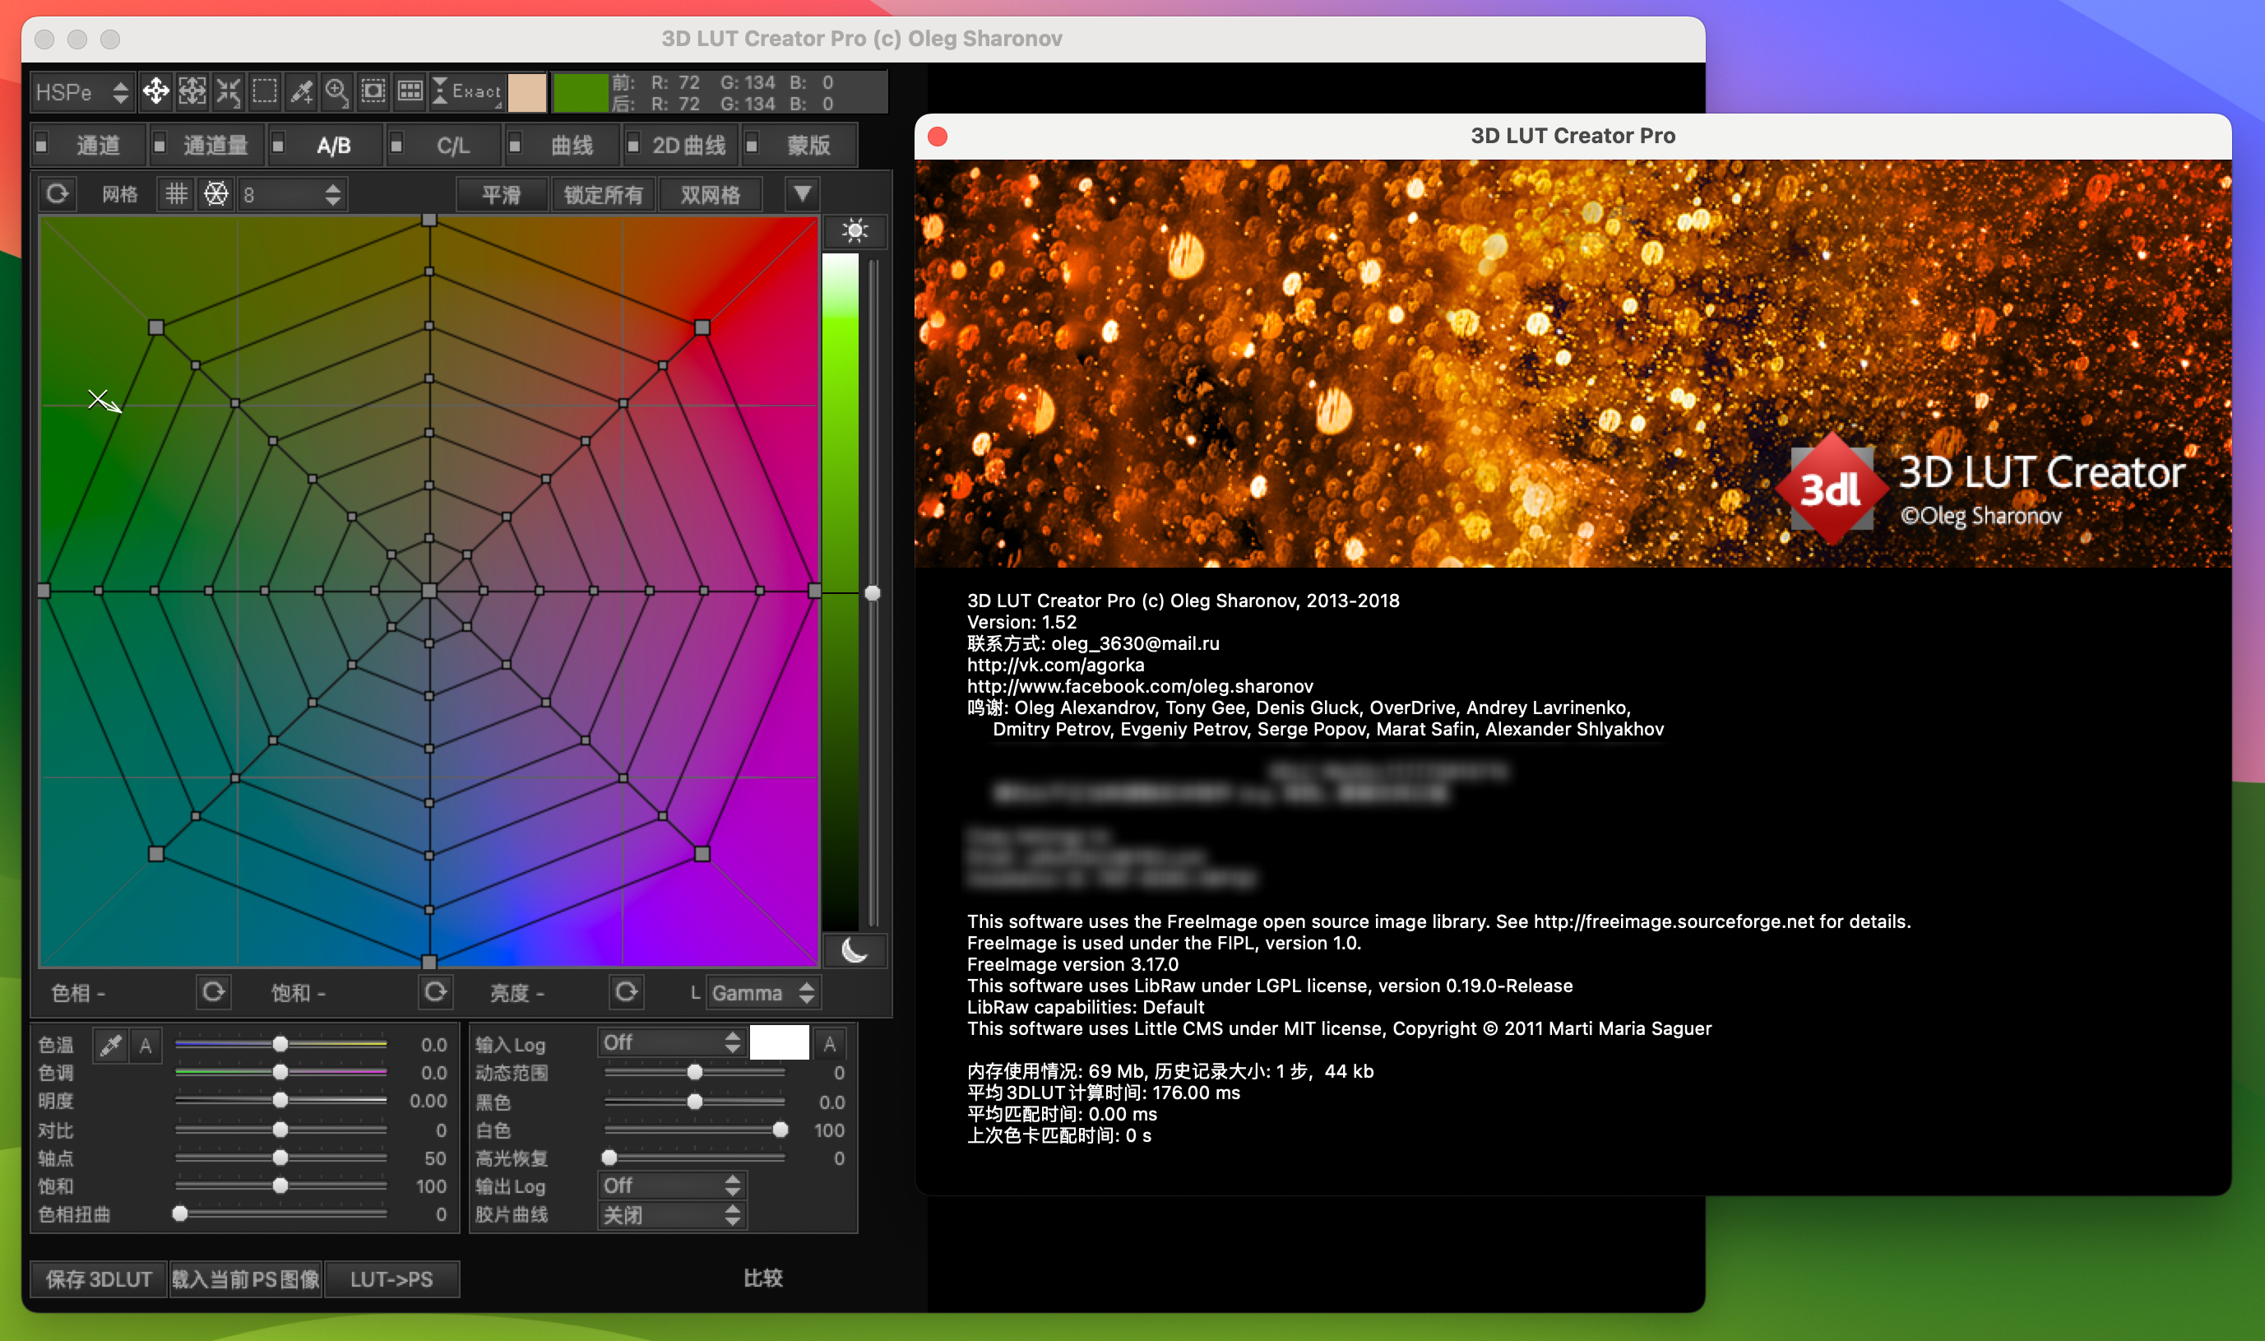Viewport: 2265px width, 1341px height.
Task: Click the green sampled color swatch
Action: 579,92
